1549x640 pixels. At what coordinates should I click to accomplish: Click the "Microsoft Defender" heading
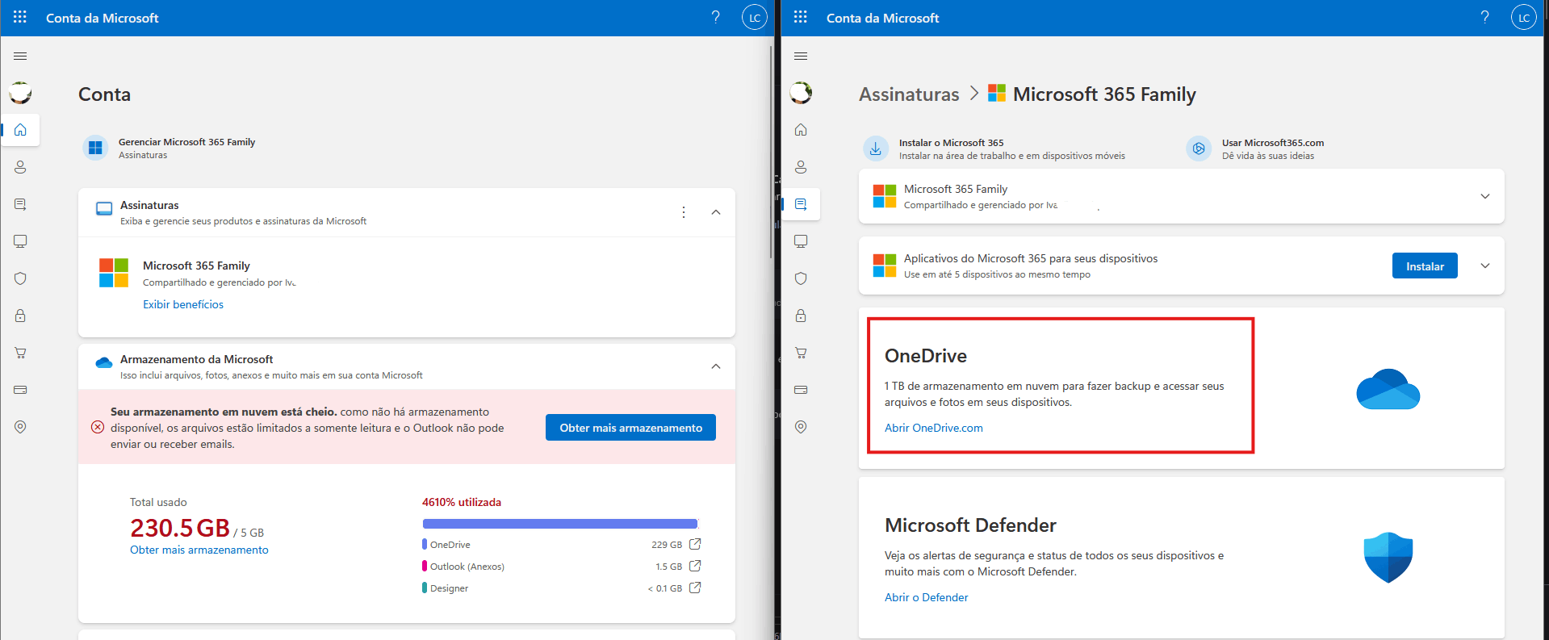pos(970,525)
